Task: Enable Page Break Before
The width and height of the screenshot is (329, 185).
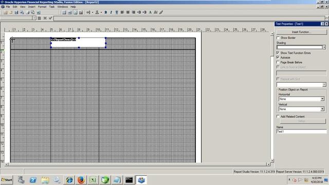Action: (278, 62)
